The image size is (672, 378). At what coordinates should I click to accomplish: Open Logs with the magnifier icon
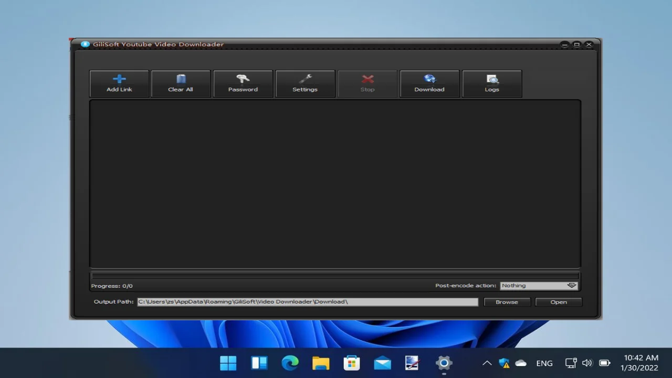click(x=492, y=83)
